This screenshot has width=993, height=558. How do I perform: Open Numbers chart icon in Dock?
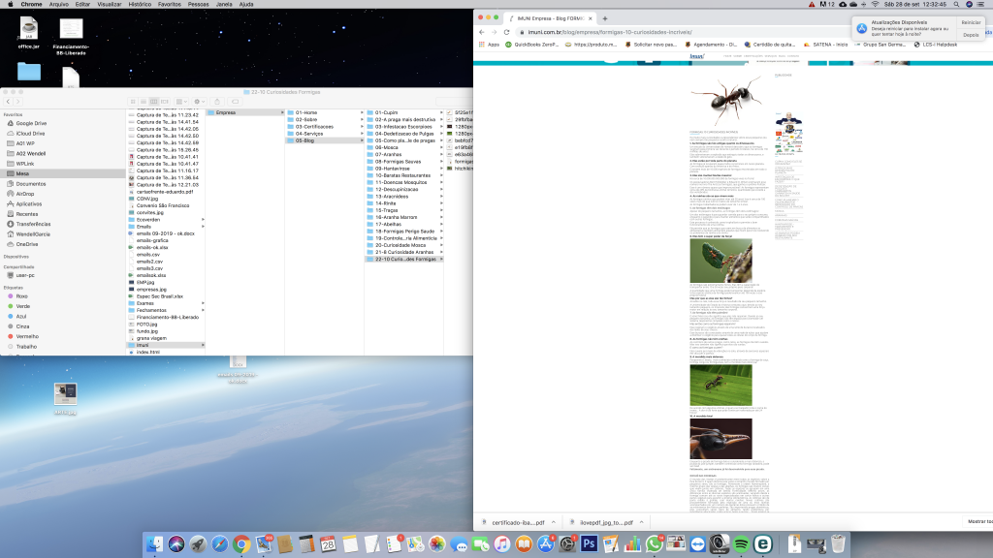pos(632,544)
